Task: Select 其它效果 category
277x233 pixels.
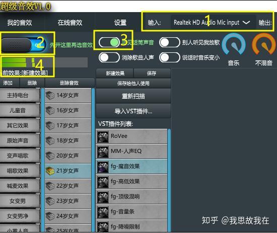Action: [20, 125]
